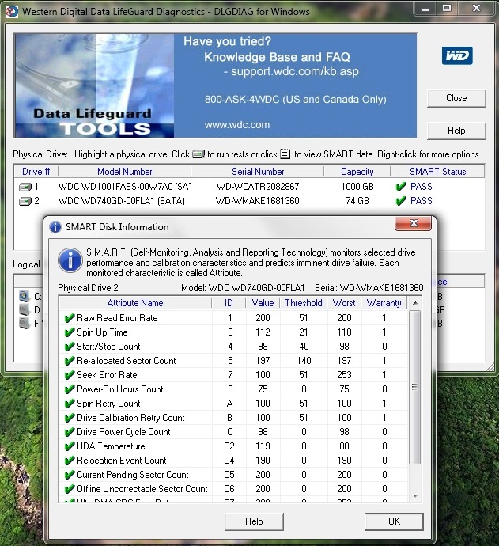Viewport: 499px width, 546px height.
Task: Click the HDA Temperature value 119
Action: [263, 446]
